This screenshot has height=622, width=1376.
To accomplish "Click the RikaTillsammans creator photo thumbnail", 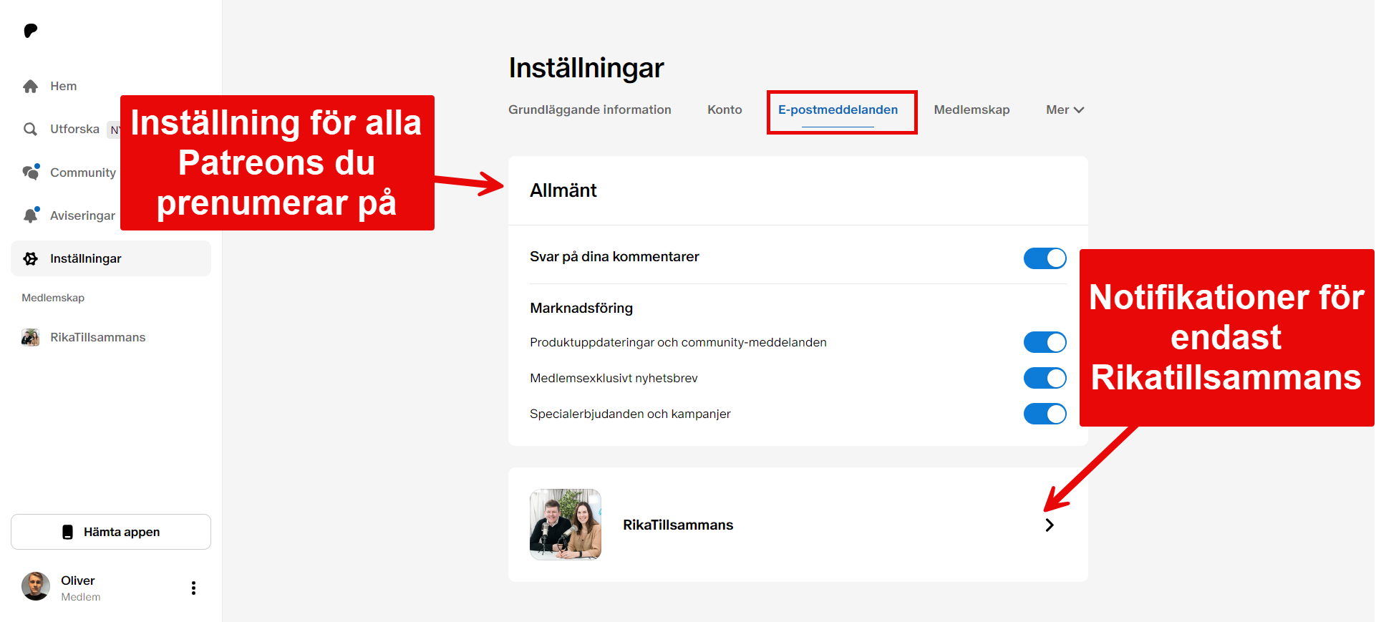I will [x=565, y=525].
